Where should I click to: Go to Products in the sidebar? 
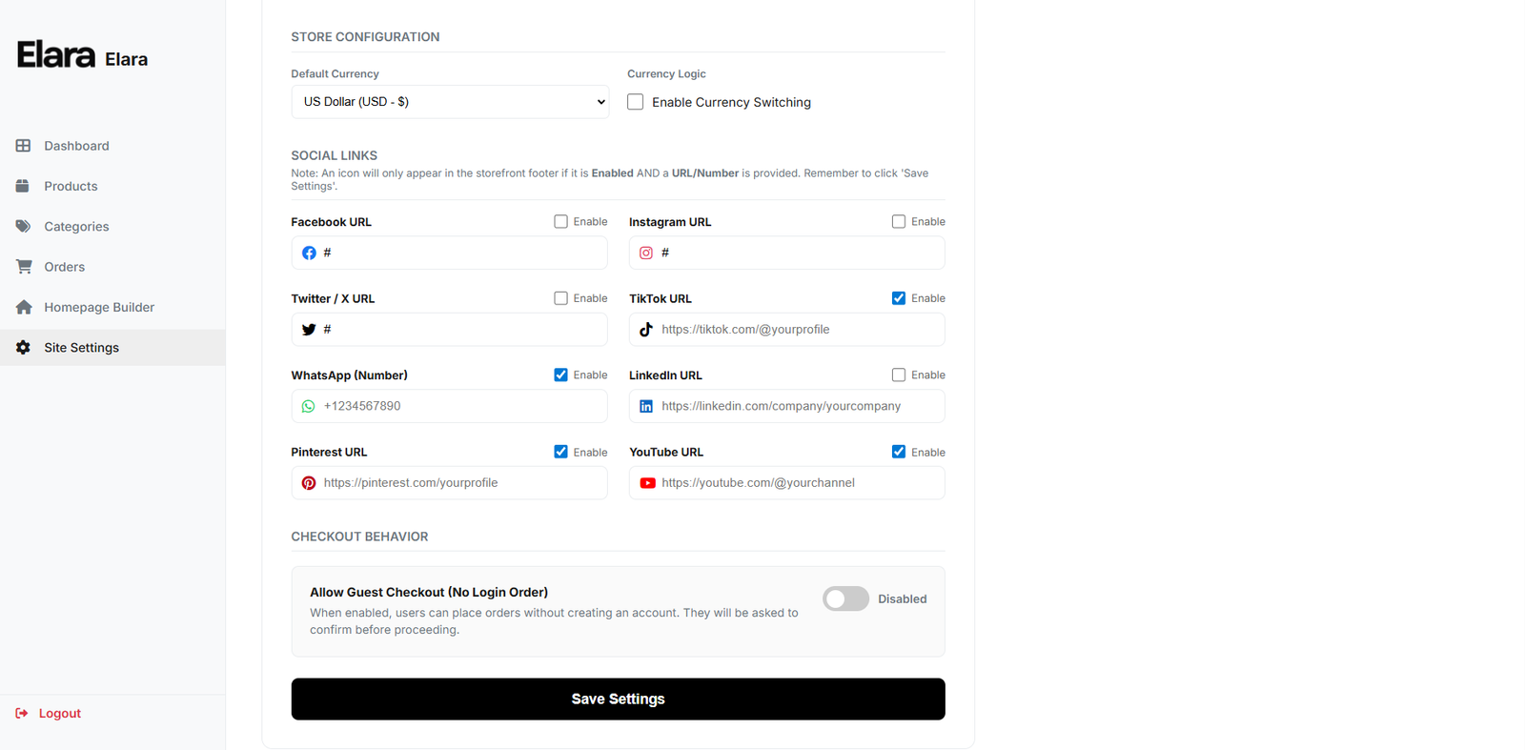click(112, 186)
